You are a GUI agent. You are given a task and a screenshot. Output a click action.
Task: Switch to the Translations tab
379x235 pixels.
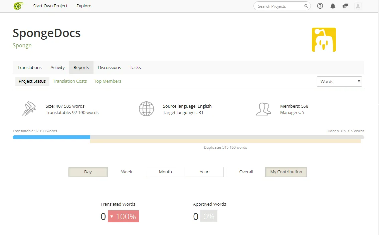click(x=29, y=68)
